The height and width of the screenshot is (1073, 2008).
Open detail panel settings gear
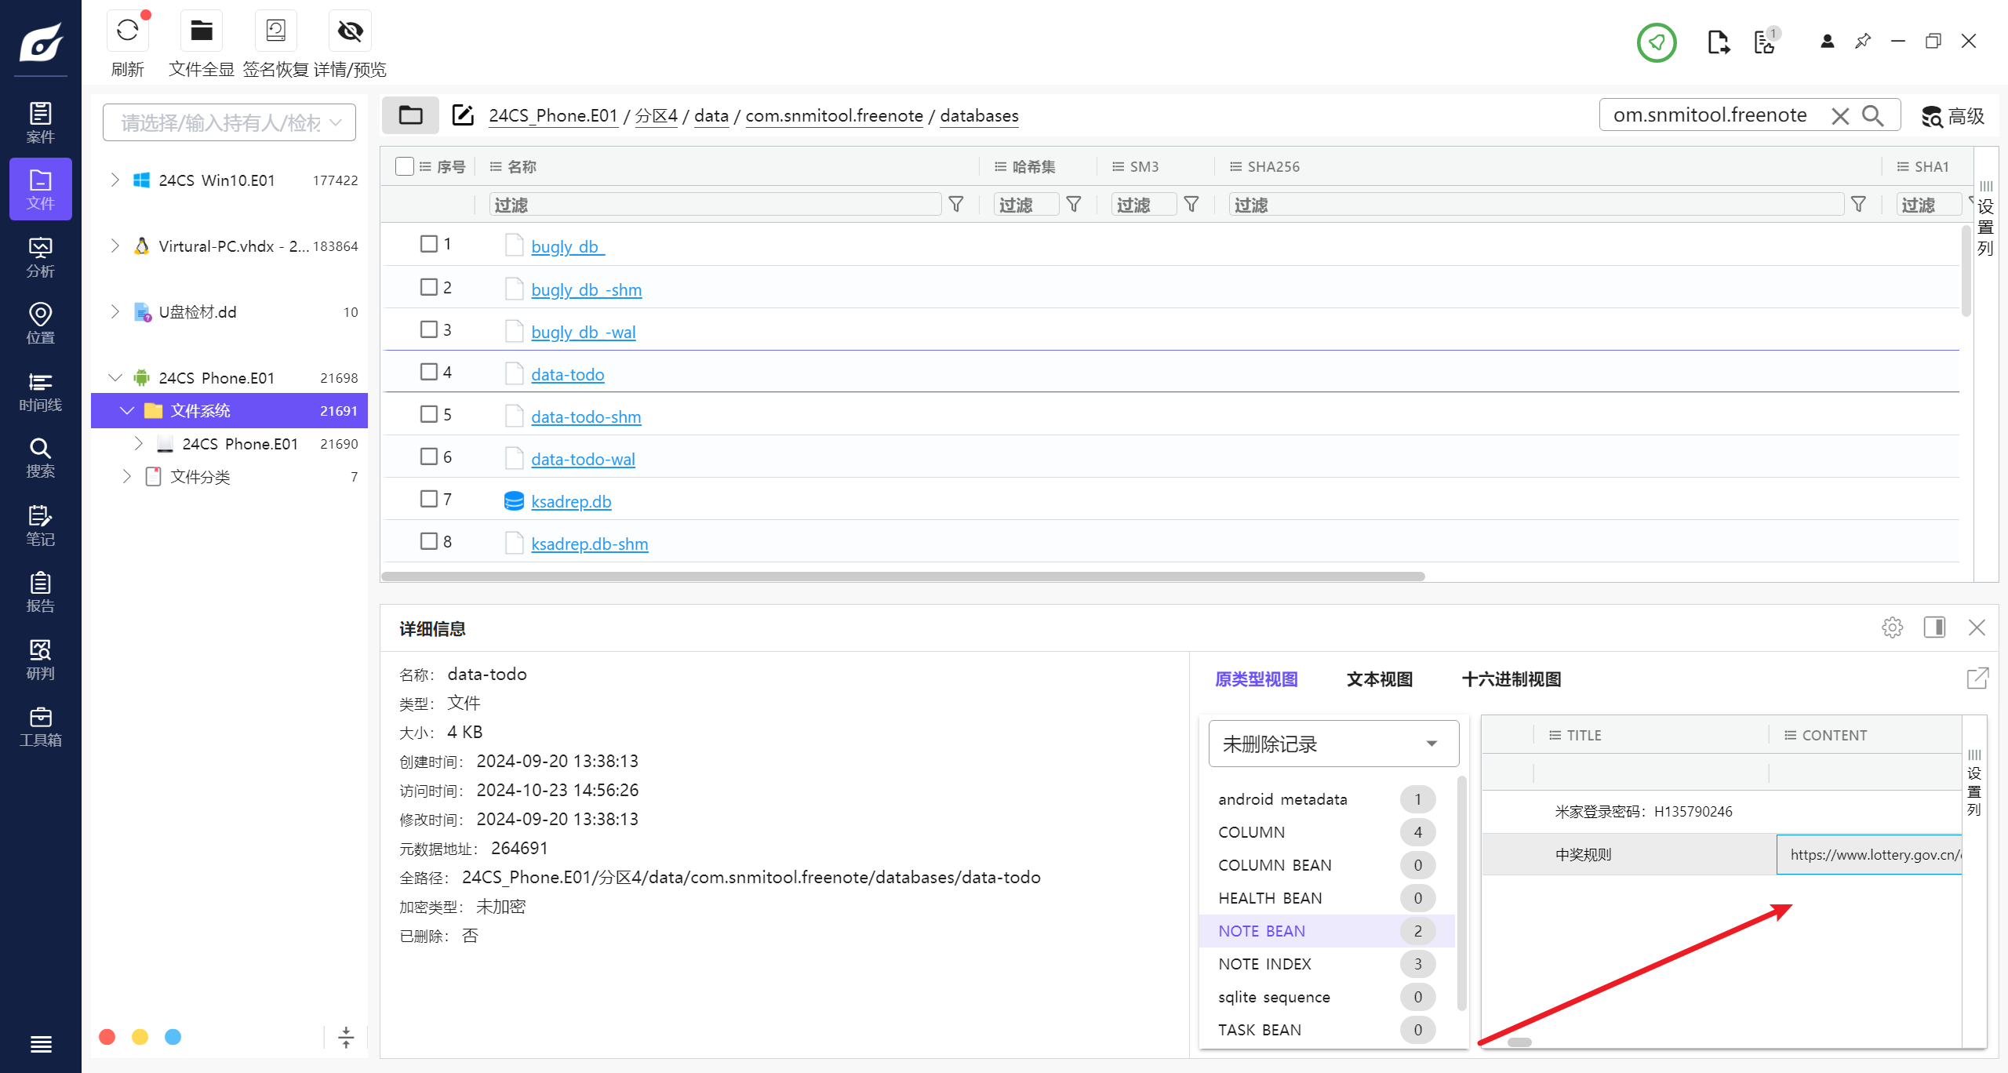click(1892, 627)
